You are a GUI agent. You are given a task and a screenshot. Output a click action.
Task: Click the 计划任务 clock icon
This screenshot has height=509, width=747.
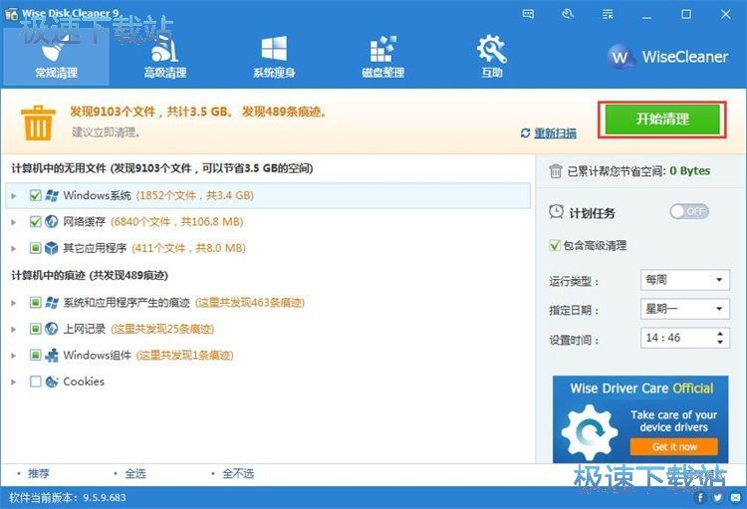(x=556, y=211)
